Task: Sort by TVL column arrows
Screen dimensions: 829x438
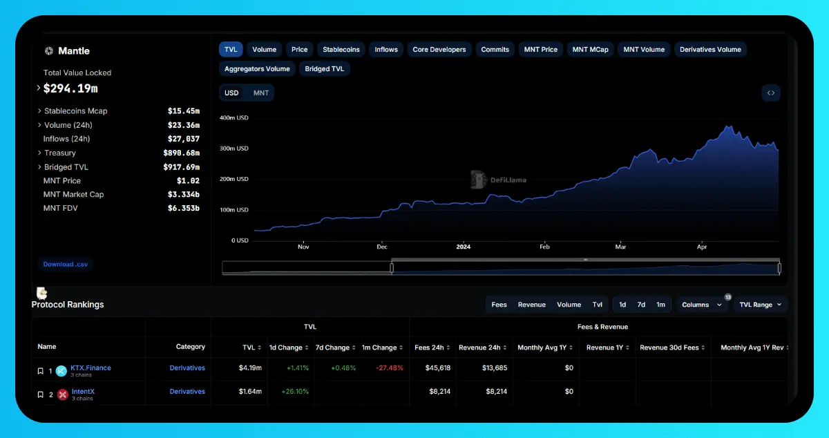Action: pos(260,348)
